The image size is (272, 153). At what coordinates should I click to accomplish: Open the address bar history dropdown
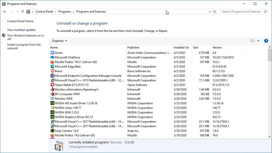point(210,11)
